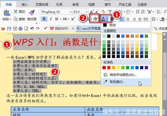Switch to the 引用 ribbon tab
This screenshot has width=167, height=116.
pyautogui.click(x=59, y=5)
